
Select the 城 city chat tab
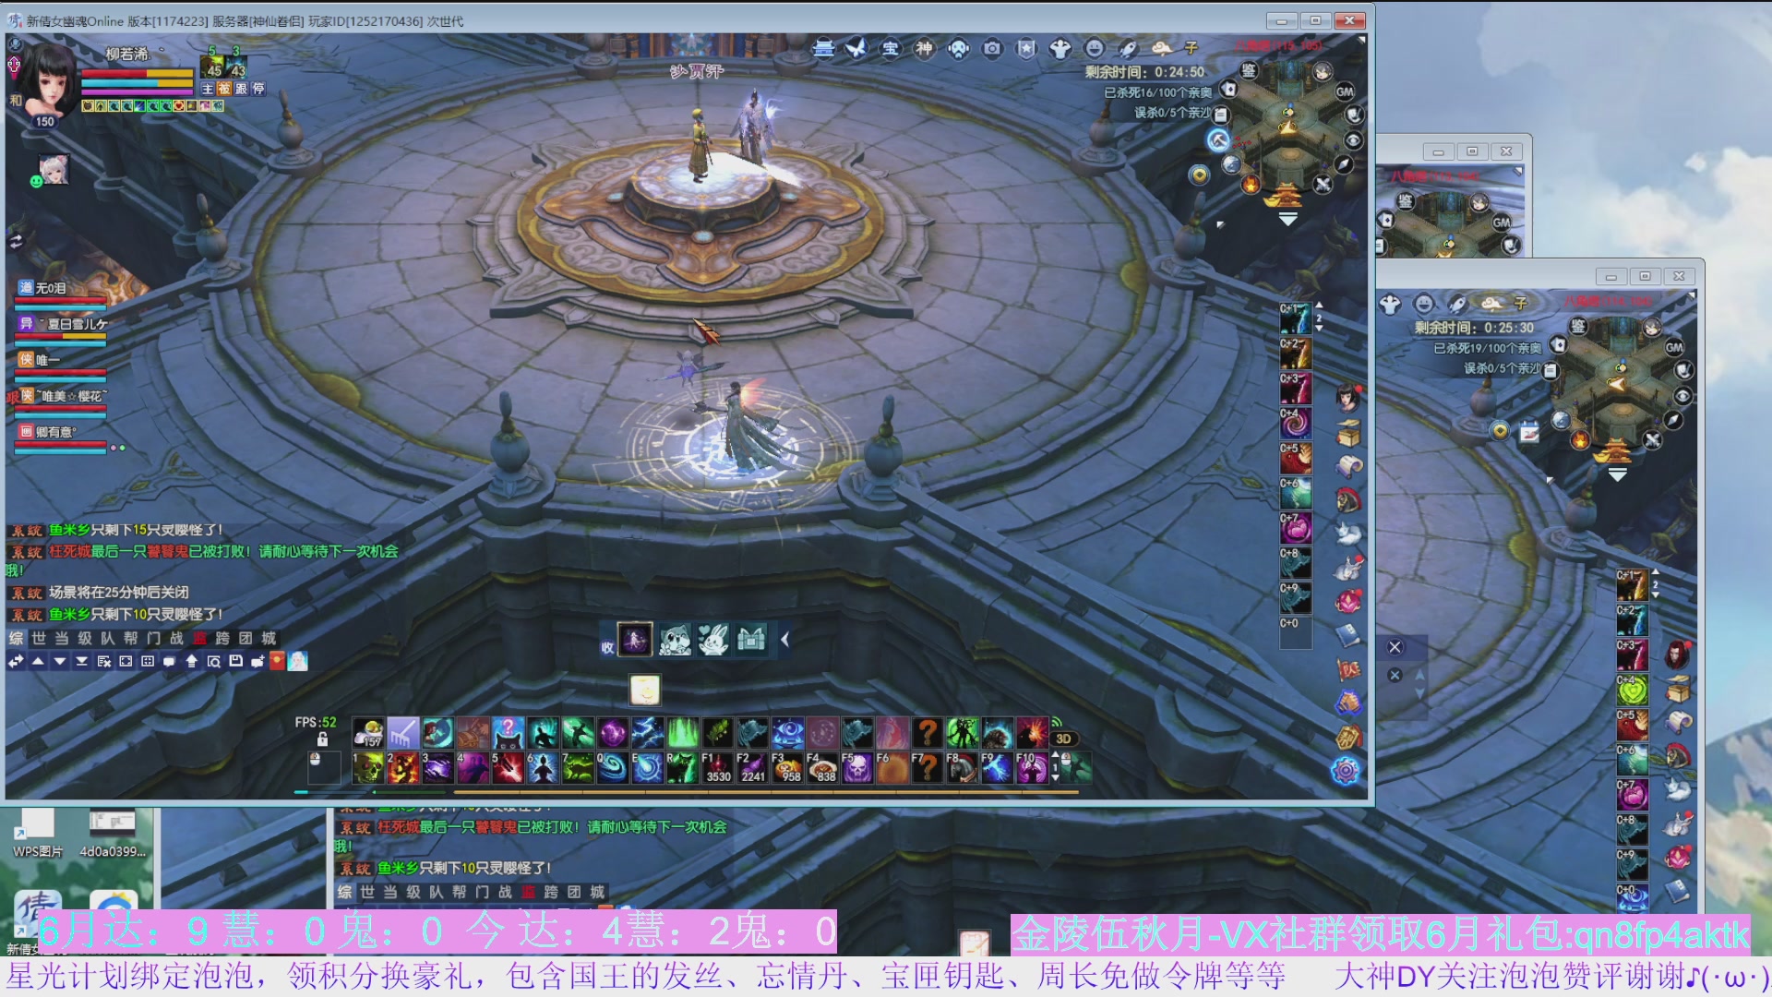tap(269, 638)
